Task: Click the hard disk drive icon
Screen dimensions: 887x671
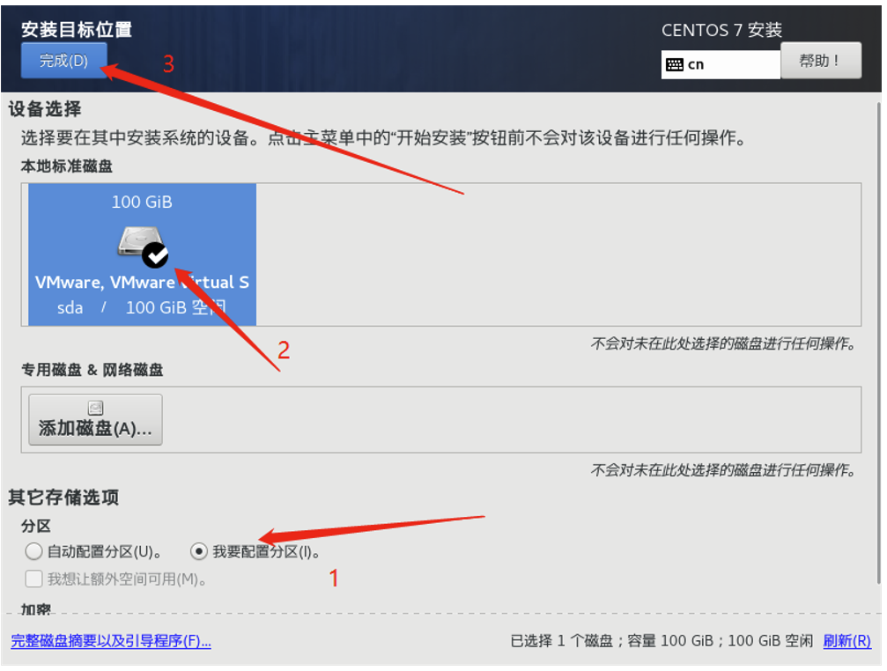Action: [140, 242]
